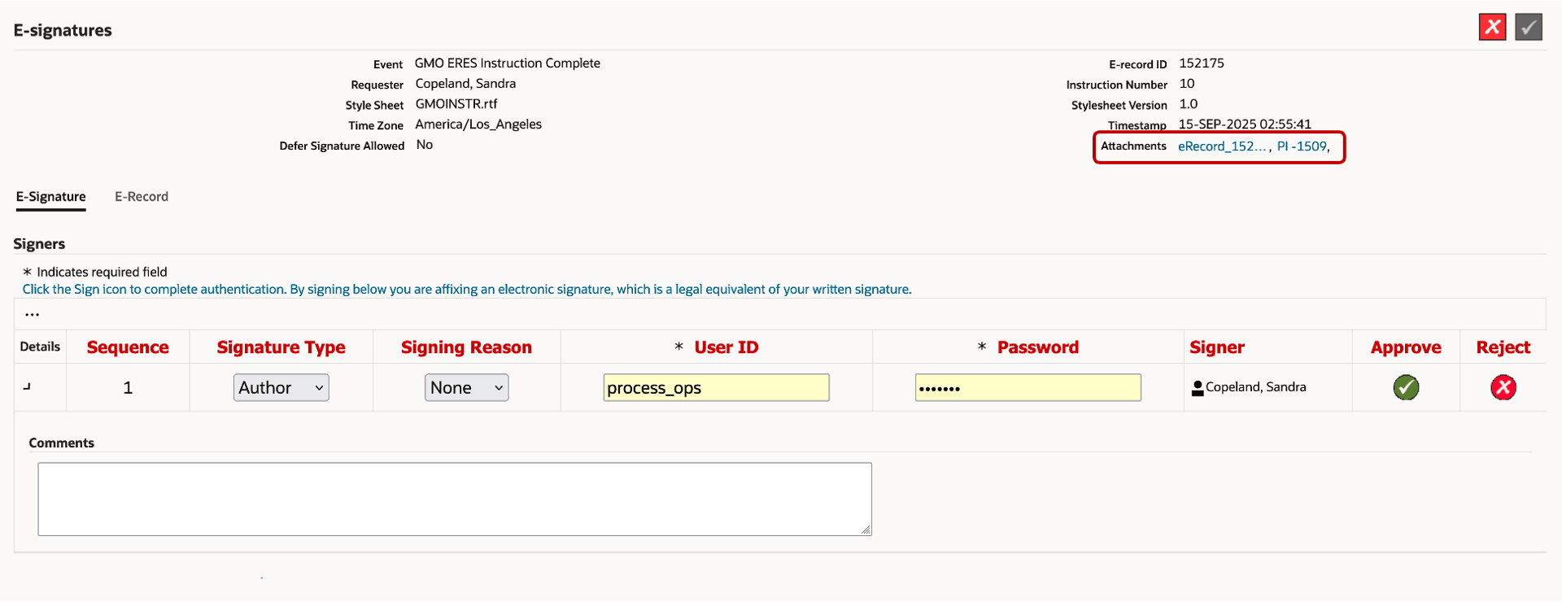The image size is (1562, 602).
Task: Click the Comments box resize handle
Action: click(866, 530)
